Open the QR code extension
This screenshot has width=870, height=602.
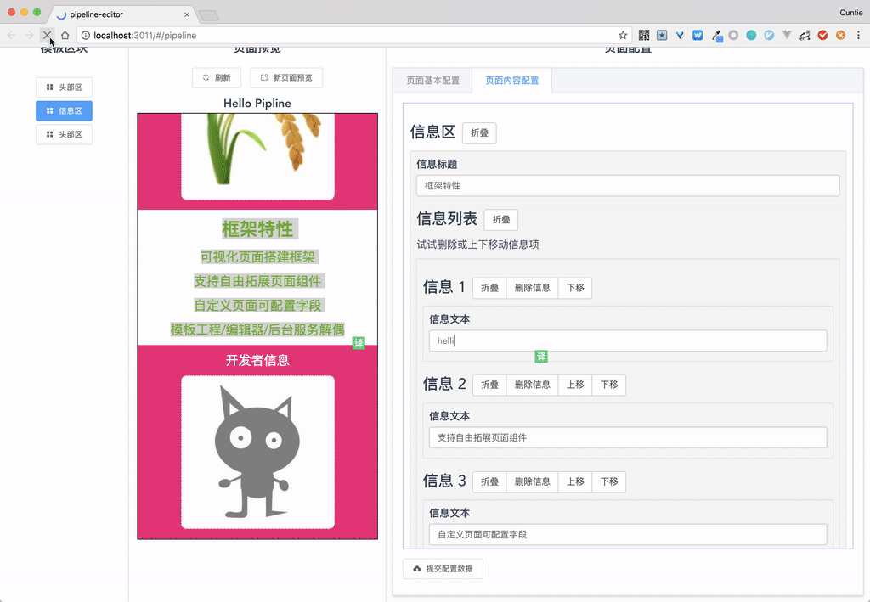click(x=644, y=36)
